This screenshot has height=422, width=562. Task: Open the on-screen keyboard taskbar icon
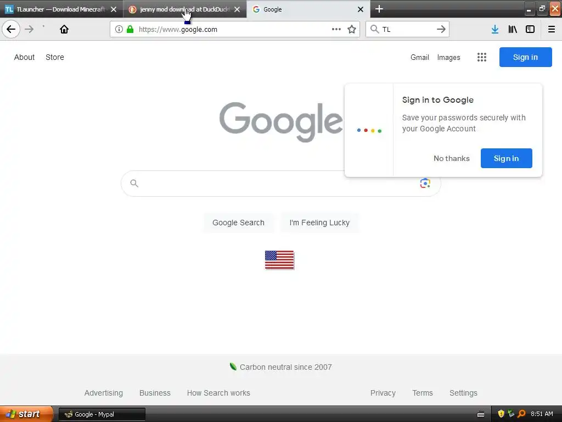click(481, 414)
